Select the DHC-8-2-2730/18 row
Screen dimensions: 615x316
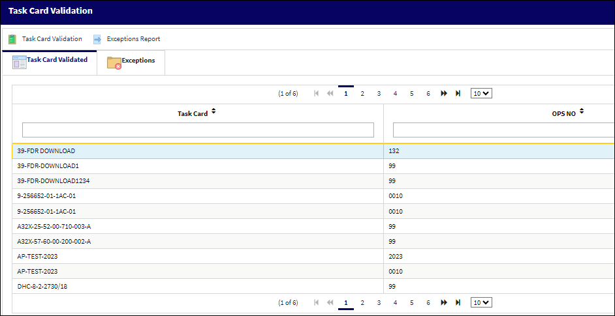point(313,287)
